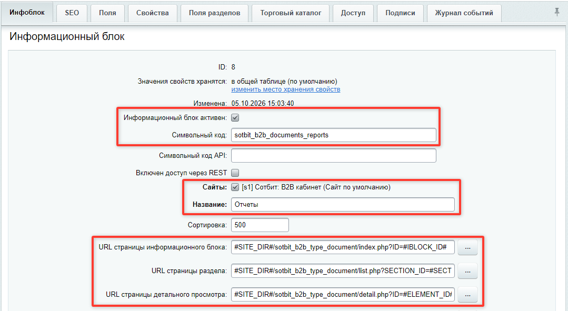
Task: Open the Поля разделов tab
Action: tap(214, 13)
